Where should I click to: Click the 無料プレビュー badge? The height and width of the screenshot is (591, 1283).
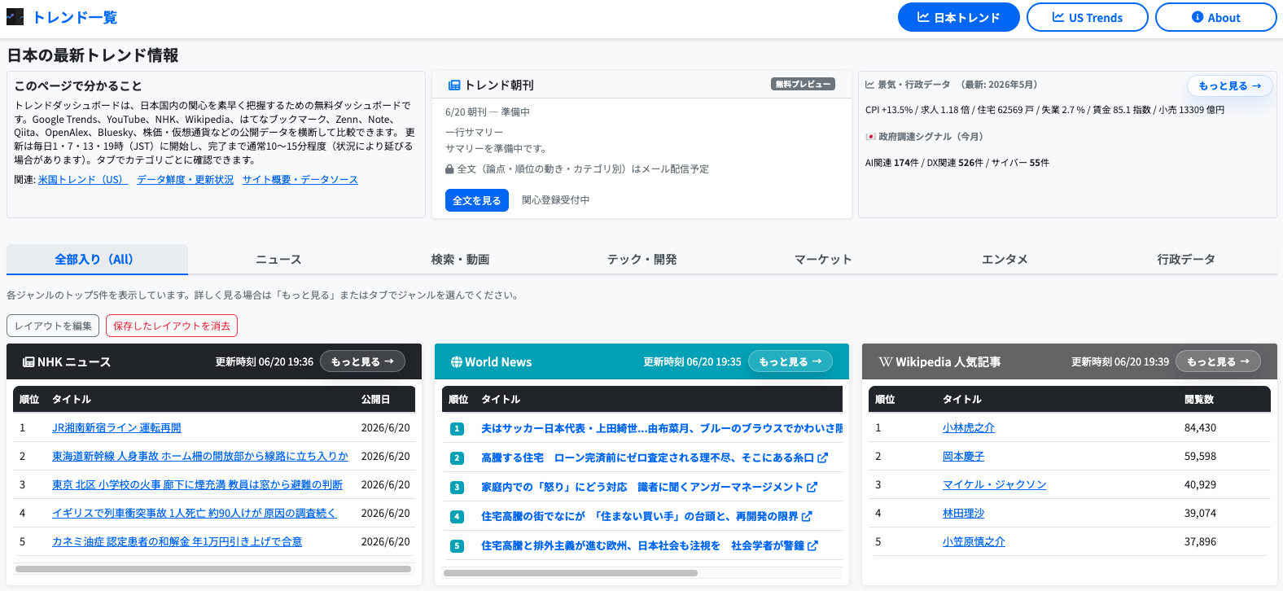pyautogui.click(x=803, y=84)
